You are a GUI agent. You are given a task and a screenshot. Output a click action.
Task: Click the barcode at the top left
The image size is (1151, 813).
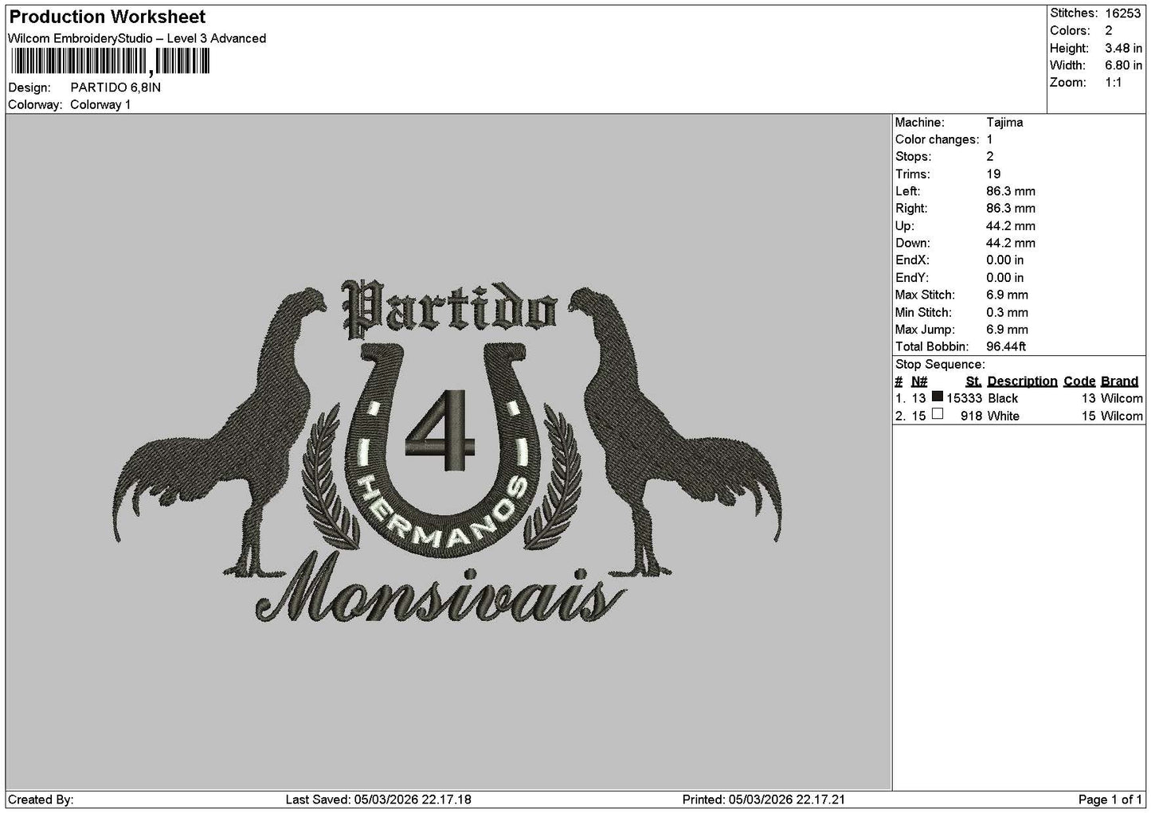tap(111, 61)
